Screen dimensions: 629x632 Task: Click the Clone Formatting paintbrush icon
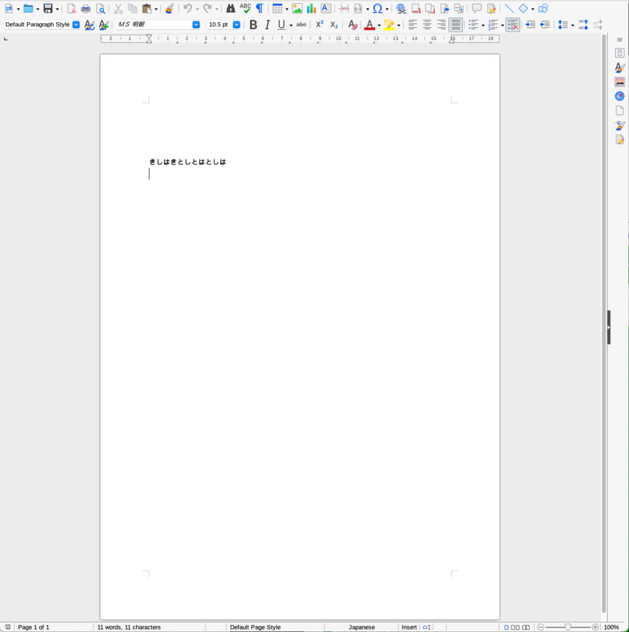tap(169, 9)
